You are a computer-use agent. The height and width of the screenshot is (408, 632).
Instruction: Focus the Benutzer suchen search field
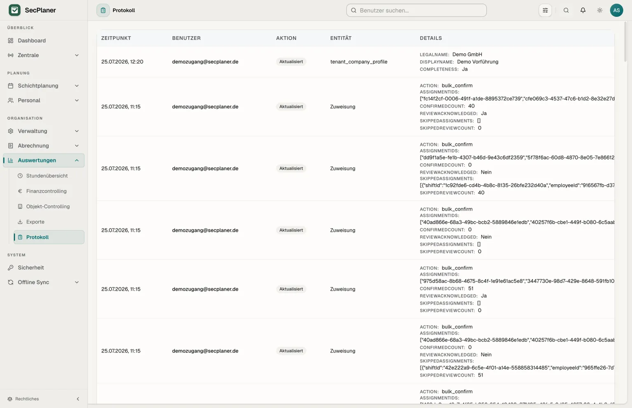click(x=416, y=10)
